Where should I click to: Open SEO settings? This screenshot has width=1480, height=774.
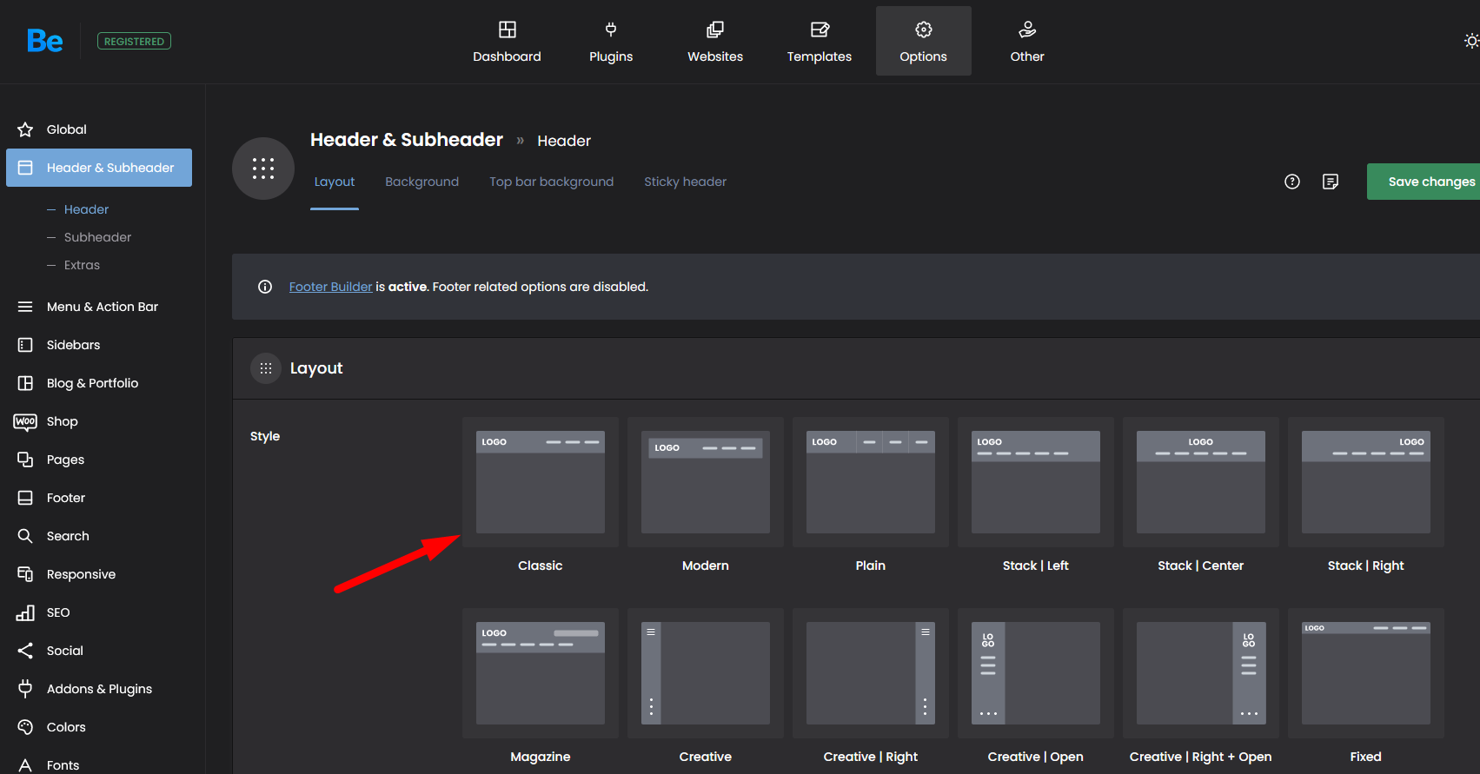pyautogui.click(x=99, y=612)
